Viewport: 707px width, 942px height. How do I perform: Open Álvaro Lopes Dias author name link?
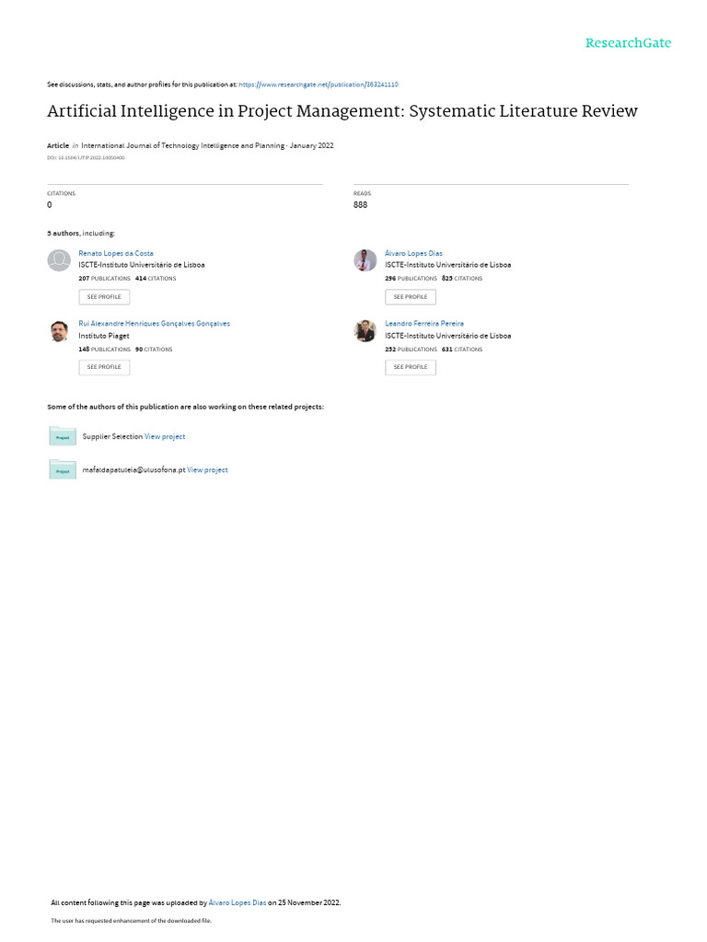413,254
